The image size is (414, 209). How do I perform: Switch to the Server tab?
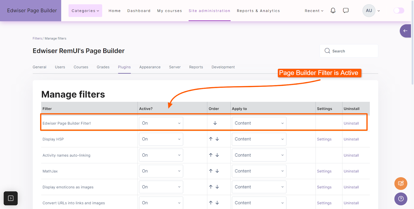(175, 67)
